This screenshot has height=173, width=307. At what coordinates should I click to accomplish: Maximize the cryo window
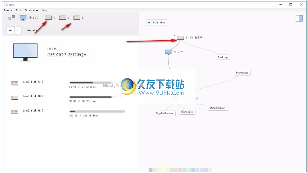click(x=291, y=4)
